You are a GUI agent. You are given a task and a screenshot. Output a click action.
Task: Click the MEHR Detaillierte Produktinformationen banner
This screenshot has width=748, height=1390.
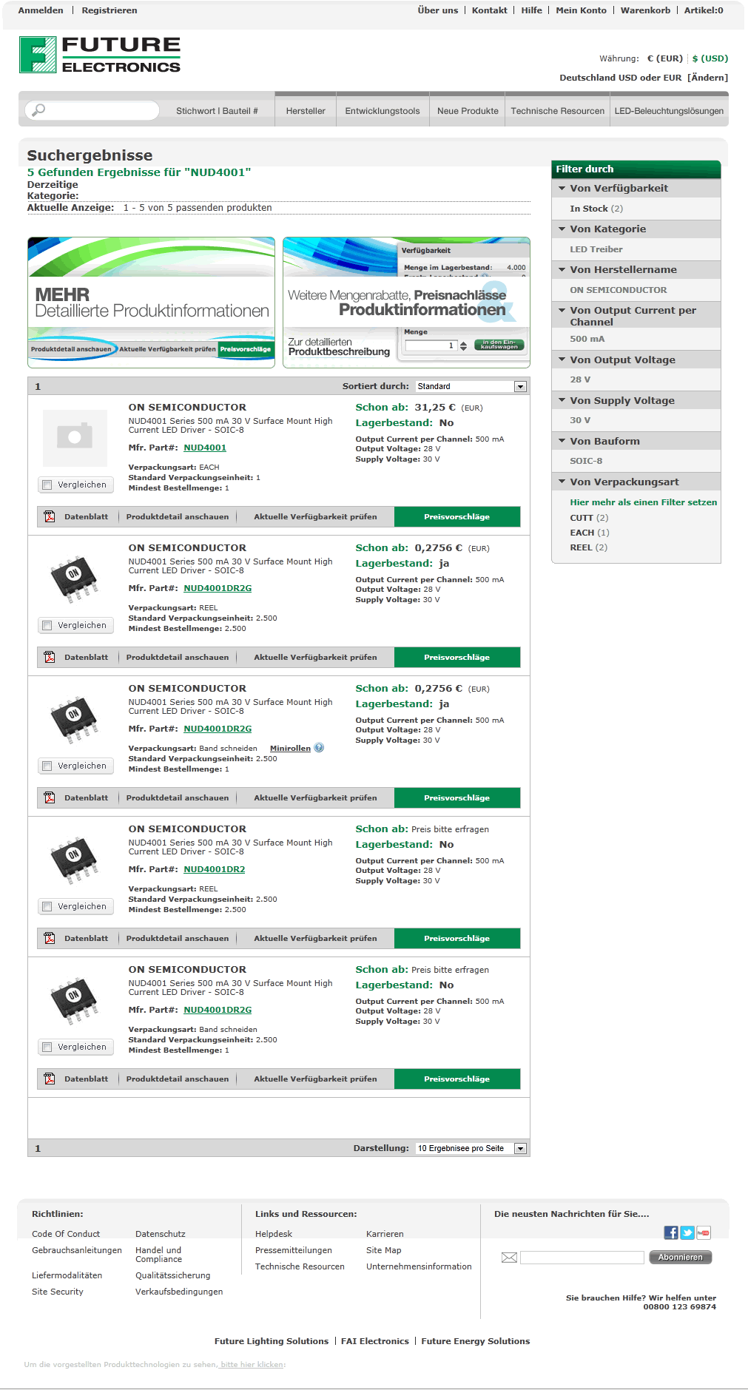point(151,302)
